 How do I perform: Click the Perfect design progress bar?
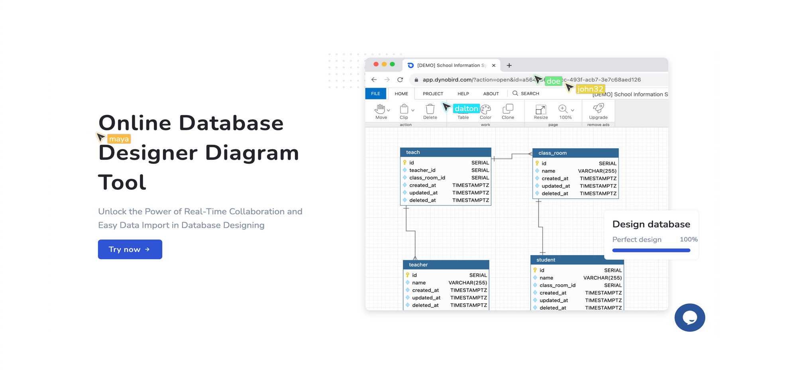[651, 250]
